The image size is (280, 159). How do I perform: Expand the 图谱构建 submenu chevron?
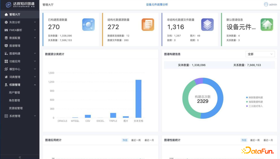(x=35, y=53)
